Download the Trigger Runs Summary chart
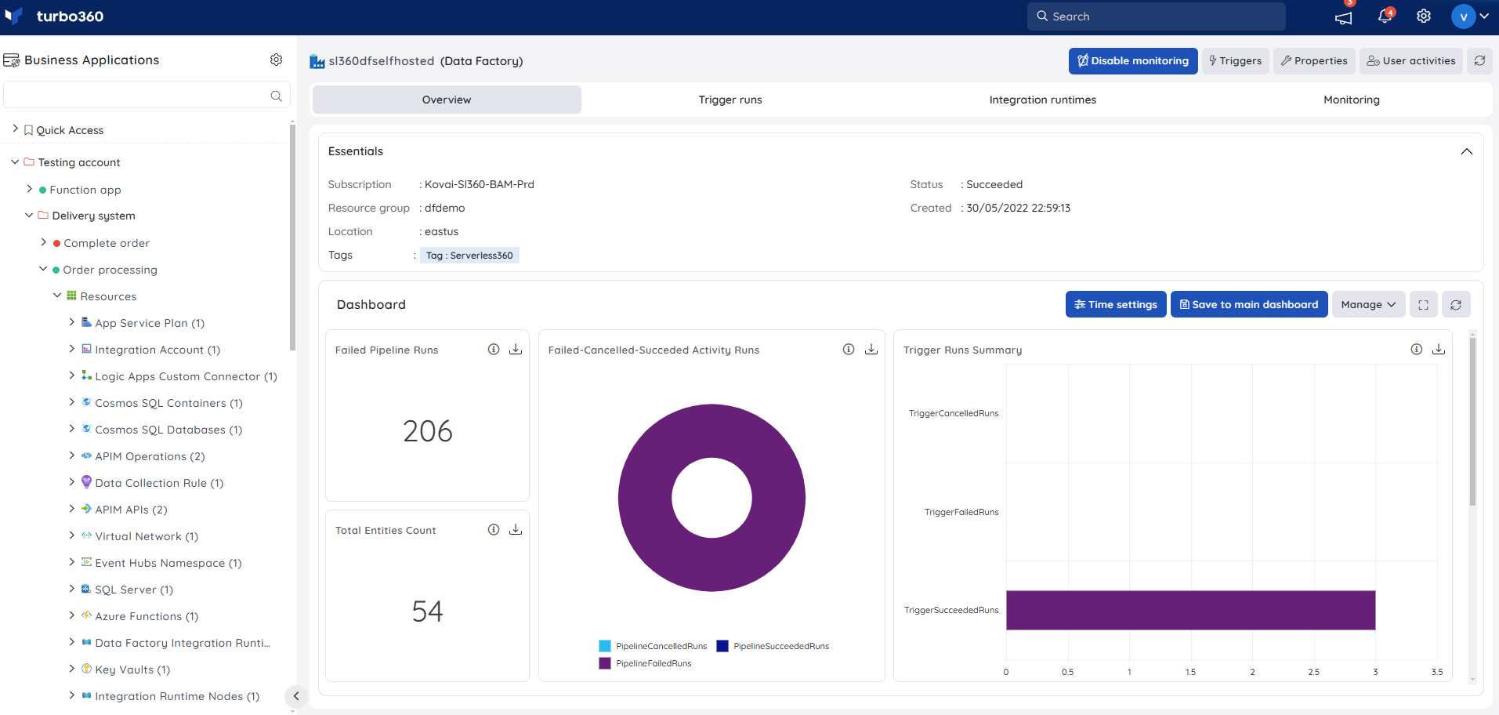The height and width of the screenshot is (715, 1499). tap(1439, 350)
